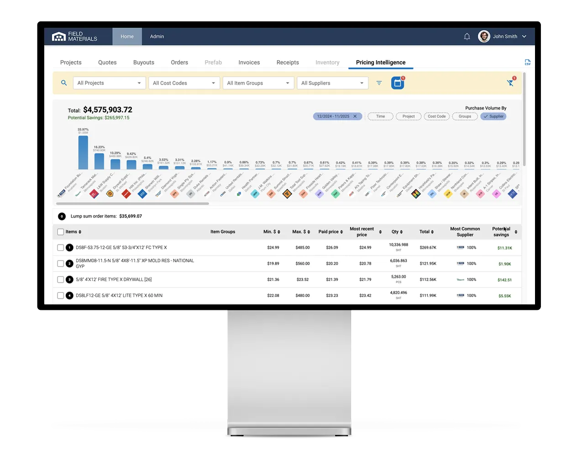
Task: Open the date range calendar picker
Action: click(x=397, y=83)
